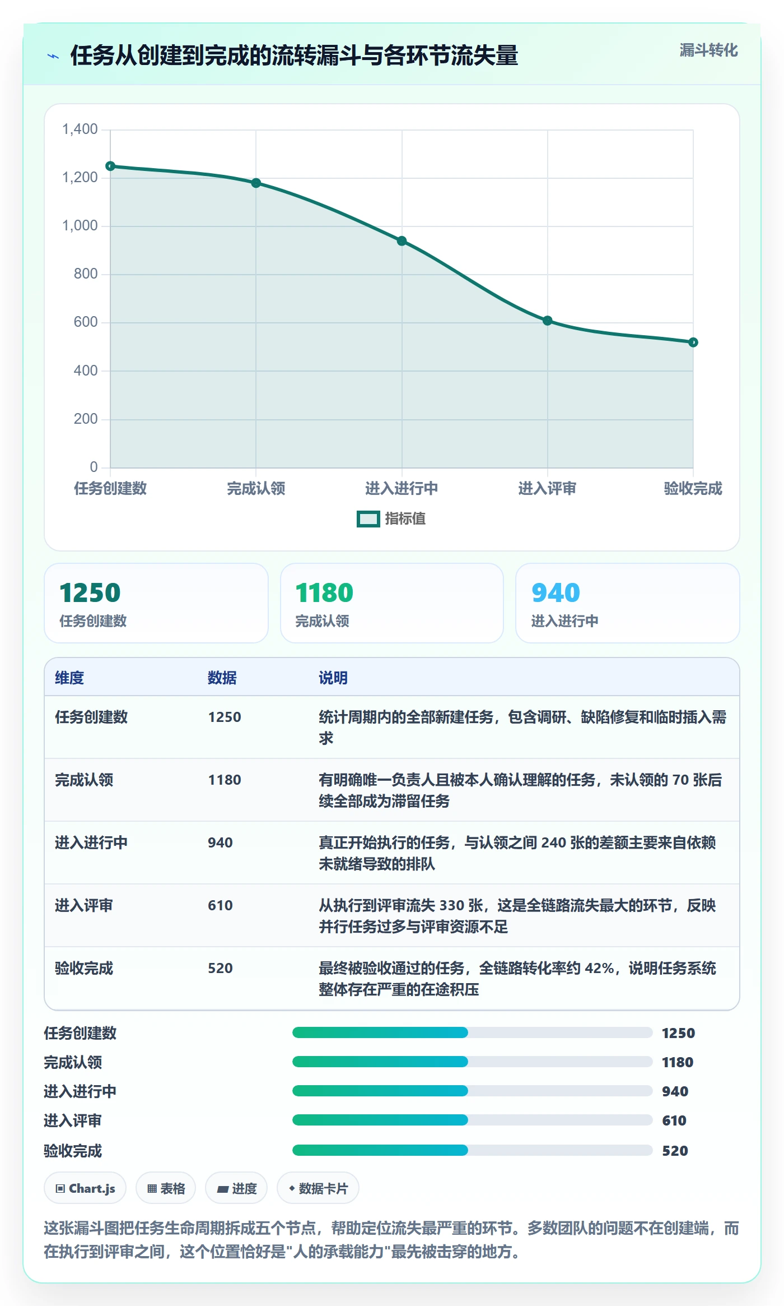This screenshot has width=784, height=1306.
Task: Select the 数据卡片 tag chip
Action: point(318,1188)
